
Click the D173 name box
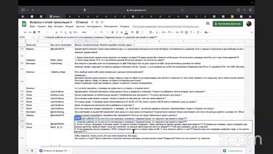[x=26, y=37]
